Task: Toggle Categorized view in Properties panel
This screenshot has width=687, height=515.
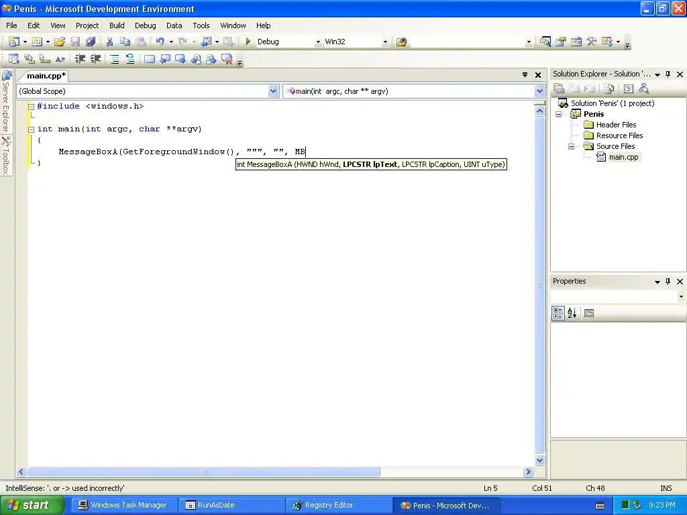Action: click(x=558, y=313)
